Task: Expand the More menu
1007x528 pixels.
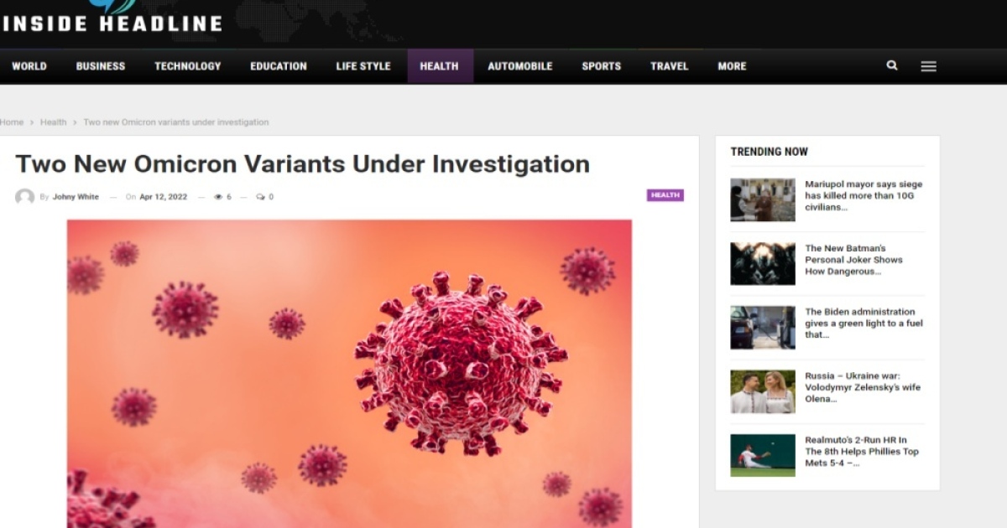Action: point(732,66)
